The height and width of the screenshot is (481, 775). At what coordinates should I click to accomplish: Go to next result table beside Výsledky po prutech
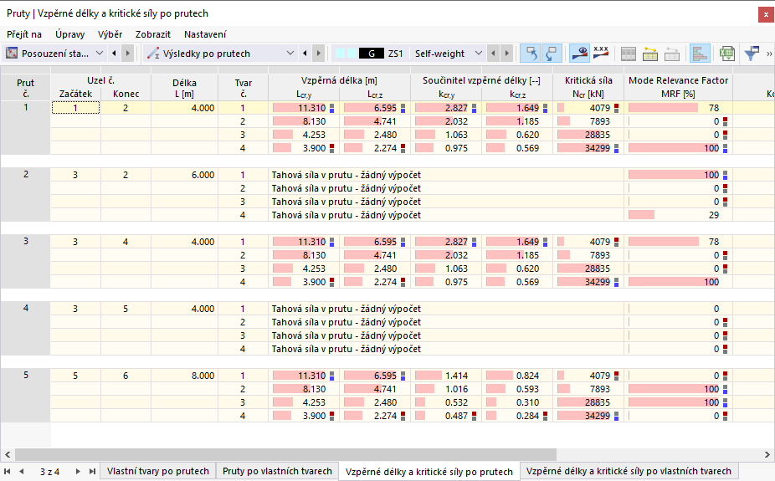(318, 54)
